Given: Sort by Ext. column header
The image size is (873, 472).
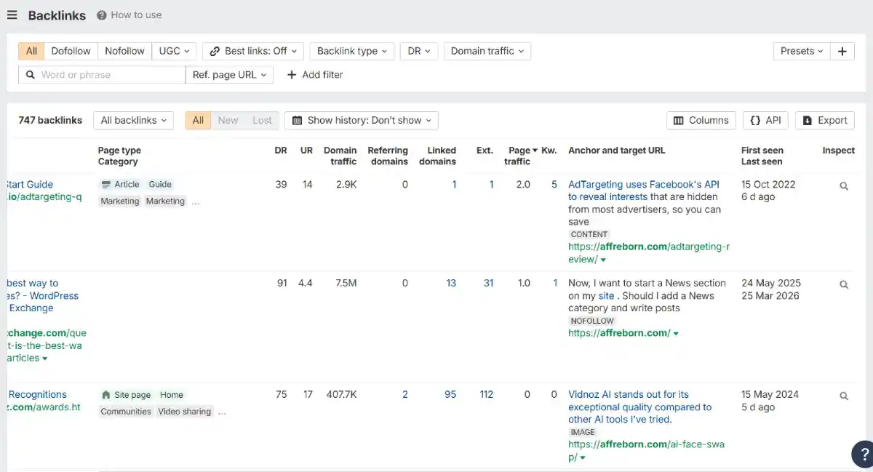Looking at the screenshot, I should point(485,151).
